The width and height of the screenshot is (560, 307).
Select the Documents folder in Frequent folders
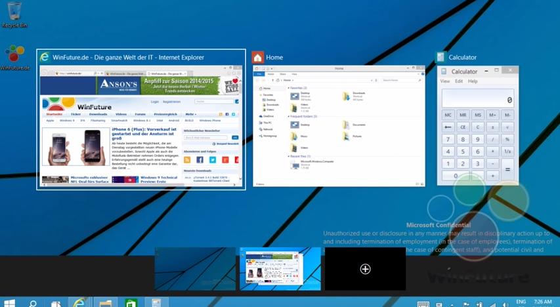point(355,125)
